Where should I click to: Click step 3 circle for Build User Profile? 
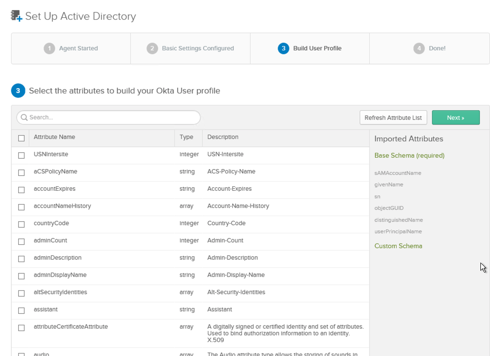pos(284,48)
